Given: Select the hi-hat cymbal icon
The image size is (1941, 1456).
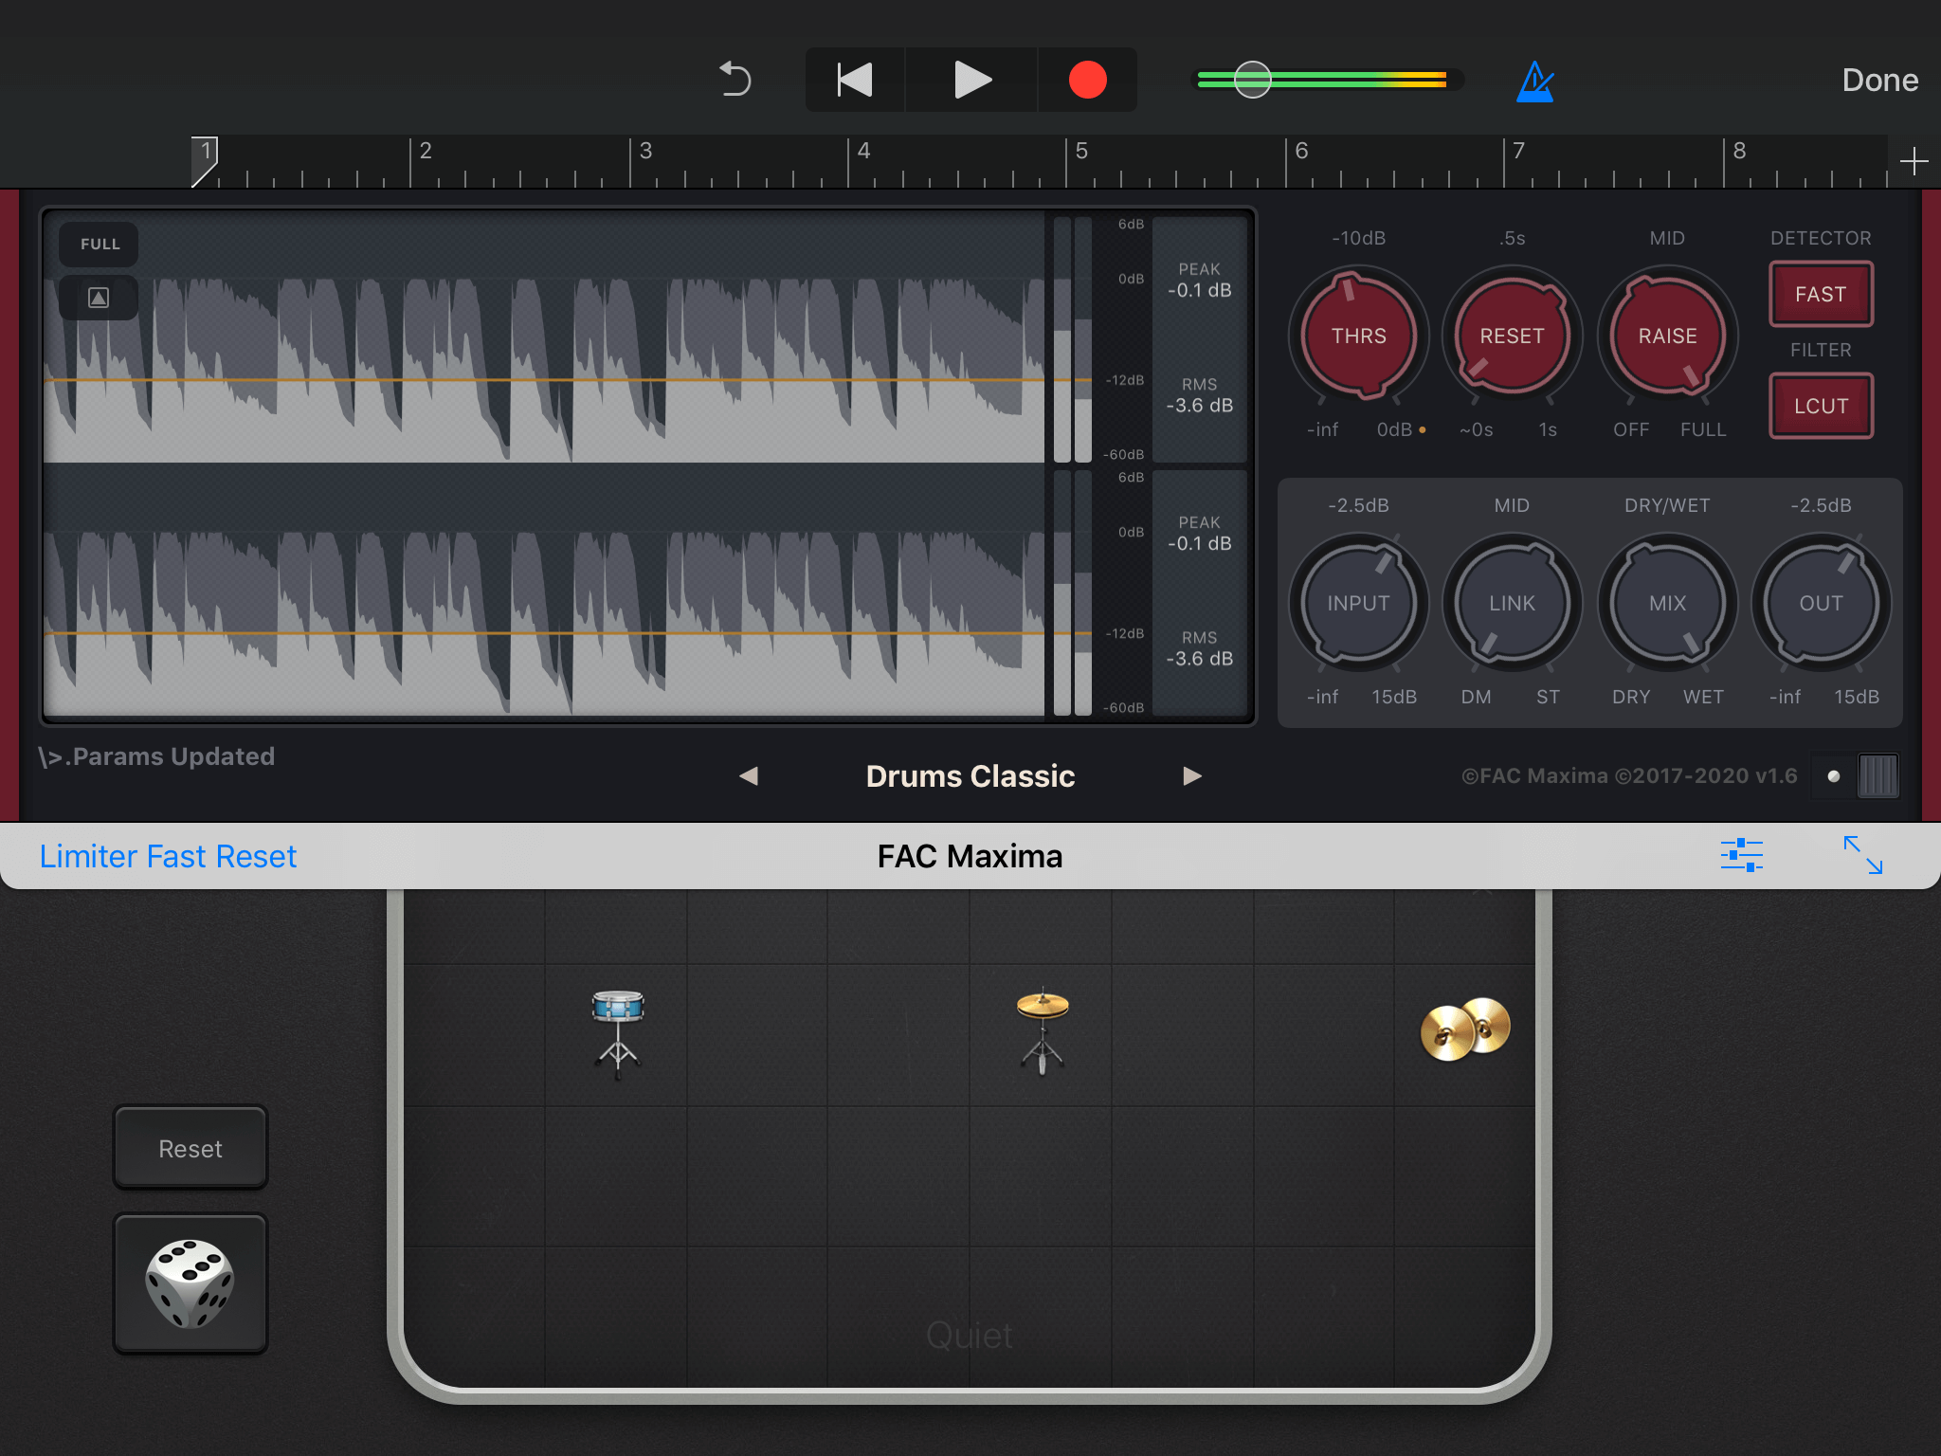Looking at the screenshot, I should (x=1043, y=1031).
